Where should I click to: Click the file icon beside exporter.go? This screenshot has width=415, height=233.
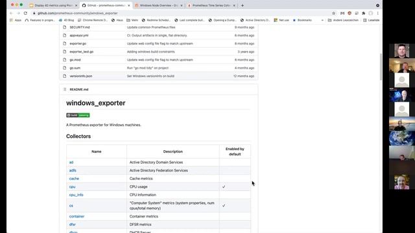tap(65, 43)
